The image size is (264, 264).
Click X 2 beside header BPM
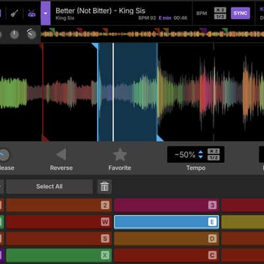click(x=220, y=10)
